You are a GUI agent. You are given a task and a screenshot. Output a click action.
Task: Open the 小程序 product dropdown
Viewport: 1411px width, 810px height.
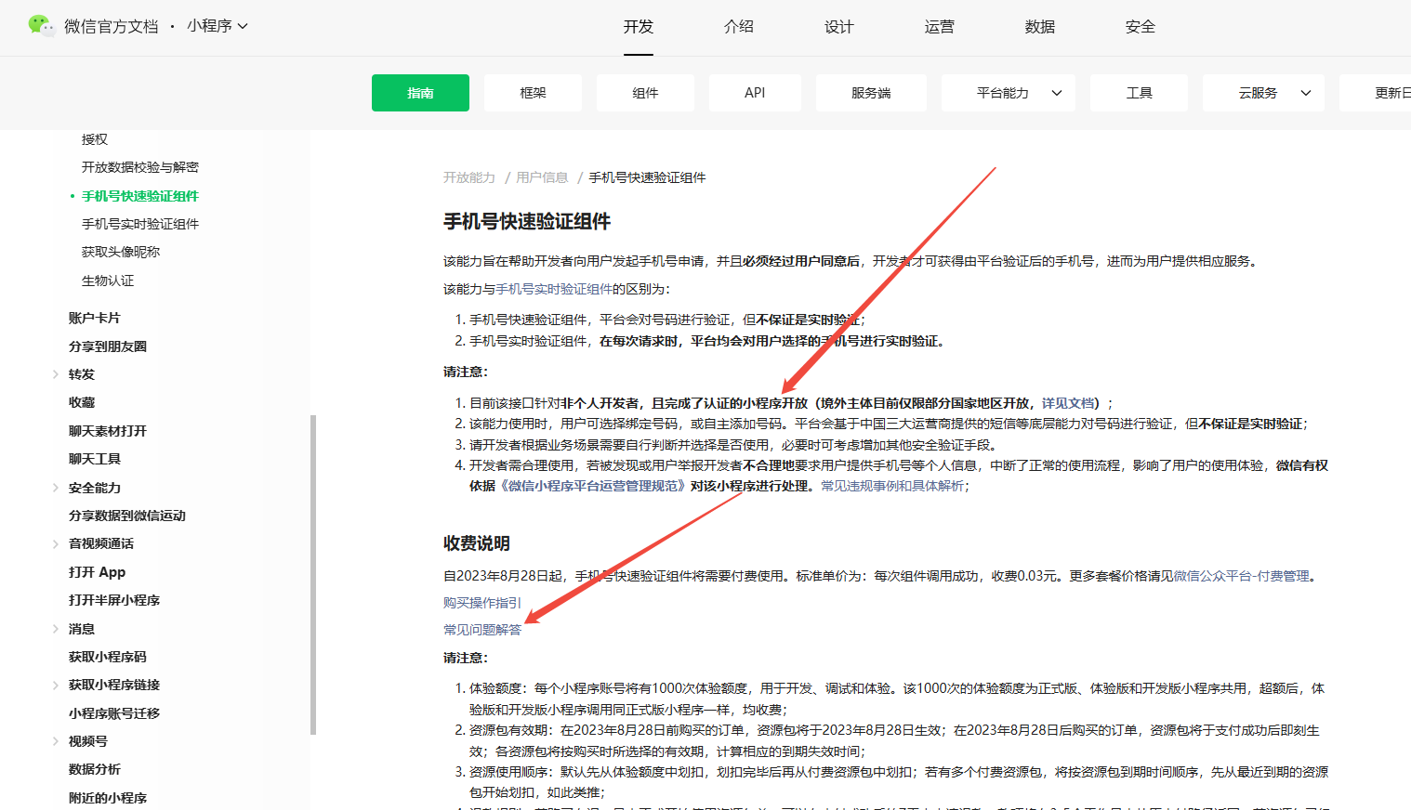point(218,26)
